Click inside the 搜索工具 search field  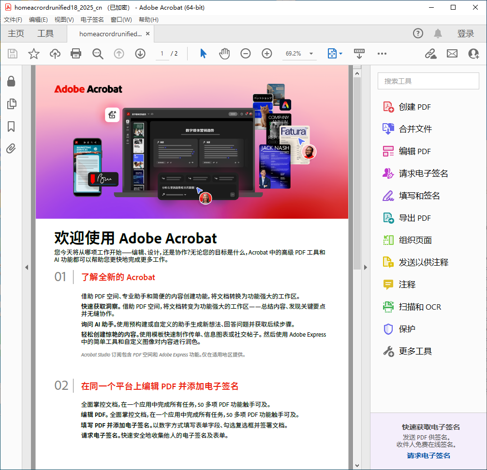point(428,81)
